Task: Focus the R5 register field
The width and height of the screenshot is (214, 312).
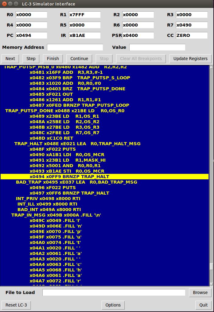Action: [84, 25]
